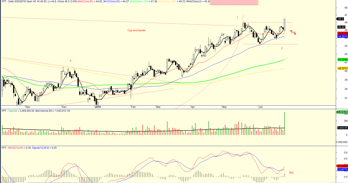Image resolution: width=348 pixels, height=183 pixels.
Task: Click the blue 0.24774 signal value tag
Action: tap(342, 169)
